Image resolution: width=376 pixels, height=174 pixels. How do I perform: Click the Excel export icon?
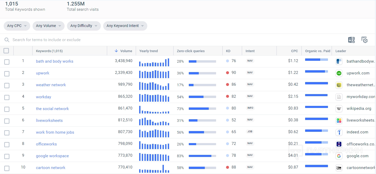[351, 40]
